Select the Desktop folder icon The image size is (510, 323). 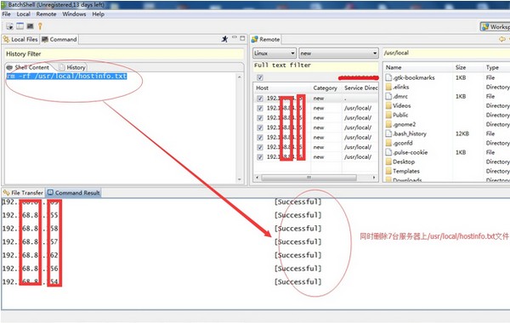388,161
